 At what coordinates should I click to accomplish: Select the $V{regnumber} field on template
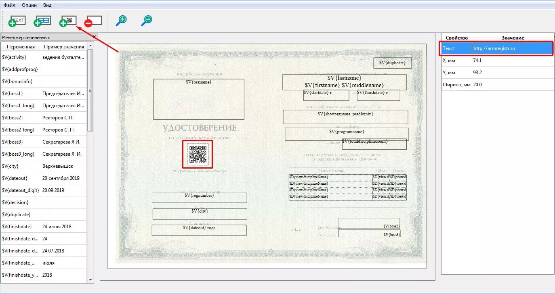point(199,198)
